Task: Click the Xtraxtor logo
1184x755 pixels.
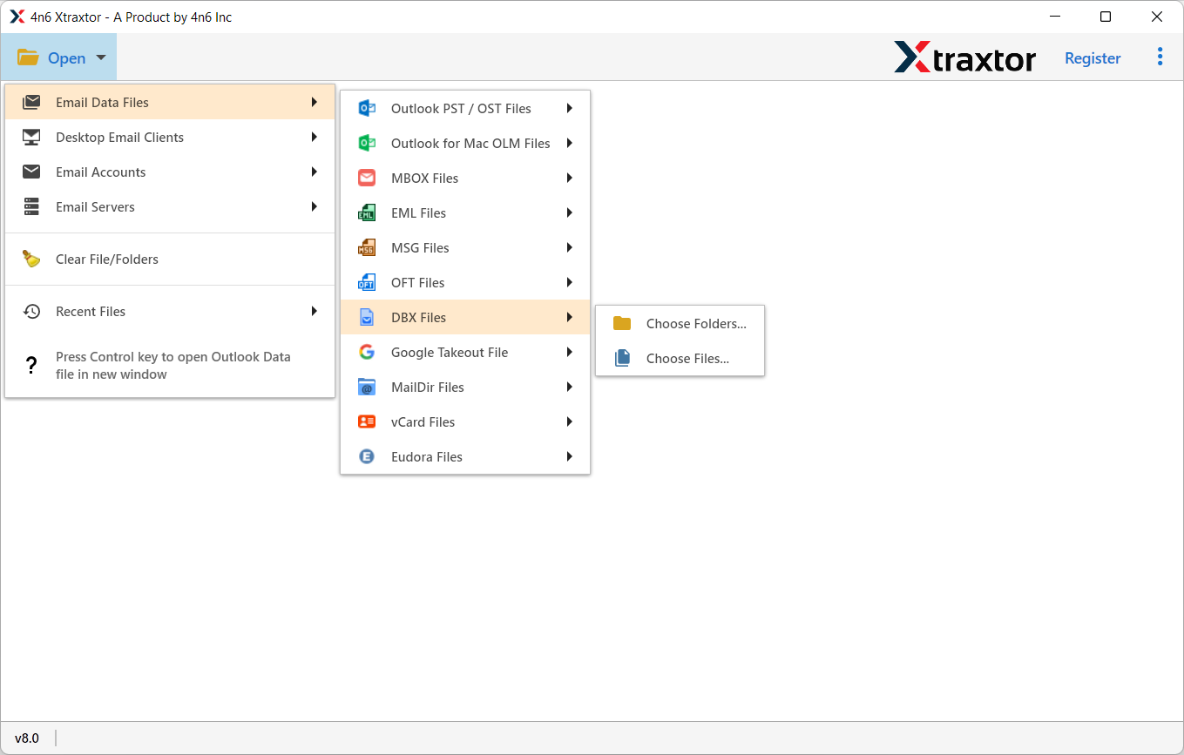Action: [x=964, y=57]
